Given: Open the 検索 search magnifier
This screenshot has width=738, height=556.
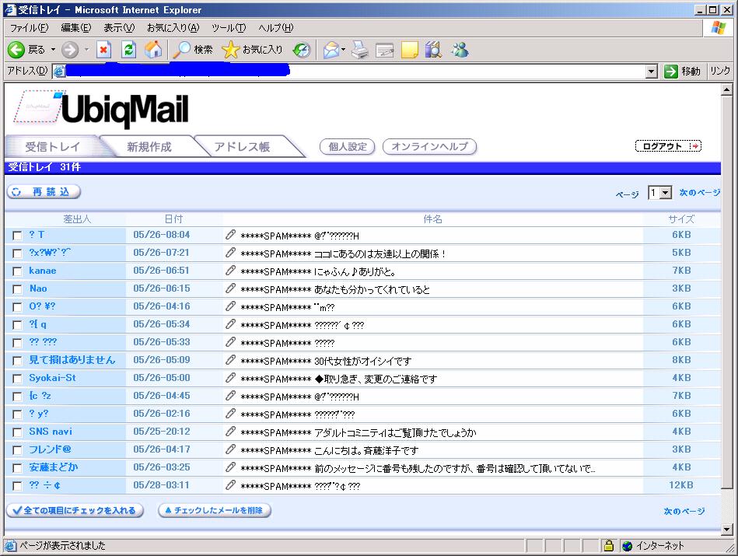Looking at the screenshot, I should [182, 50].
